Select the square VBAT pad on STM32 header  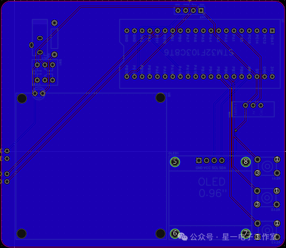[272, 31]
